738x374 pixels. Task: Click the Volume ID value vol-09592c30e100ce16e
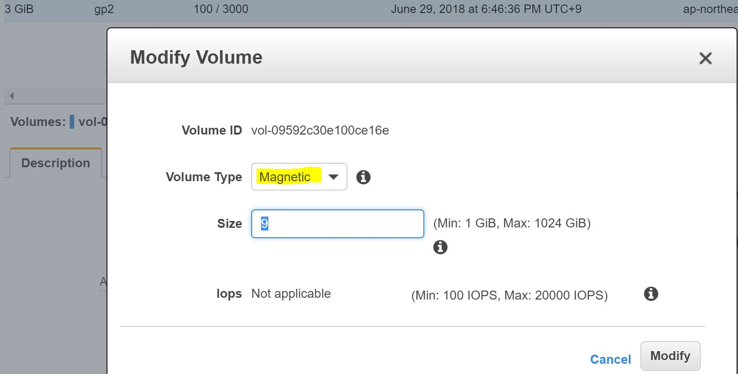coord(320,130)
